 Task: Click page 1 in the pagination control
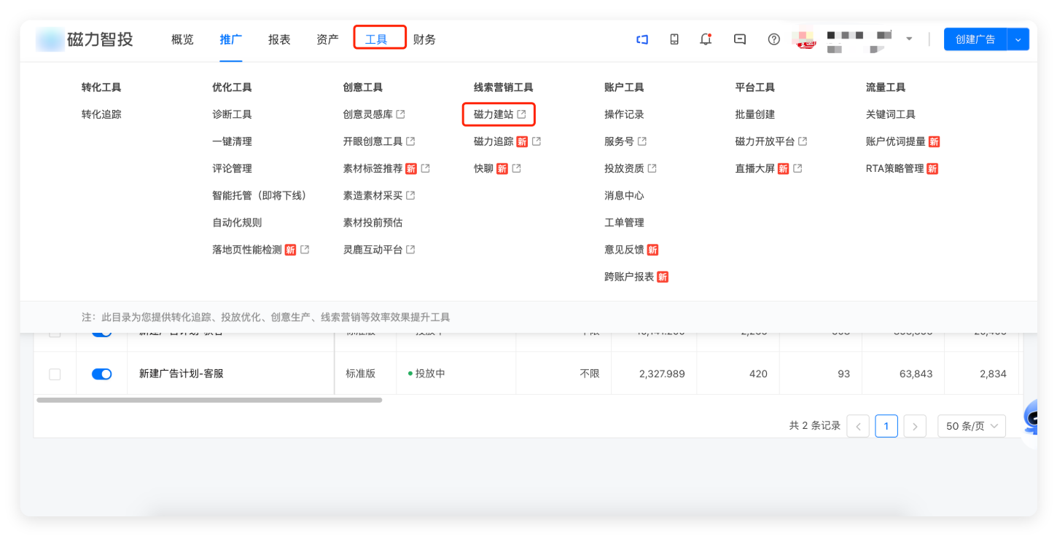pos(886,426)
